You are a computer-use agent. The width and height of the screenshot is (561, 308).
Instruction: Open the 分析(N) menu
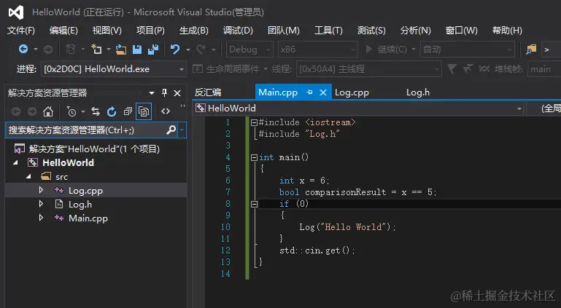point(415,31)
